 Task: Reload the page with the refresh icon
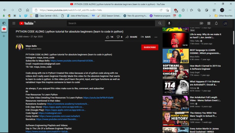(x=20, y=10)
